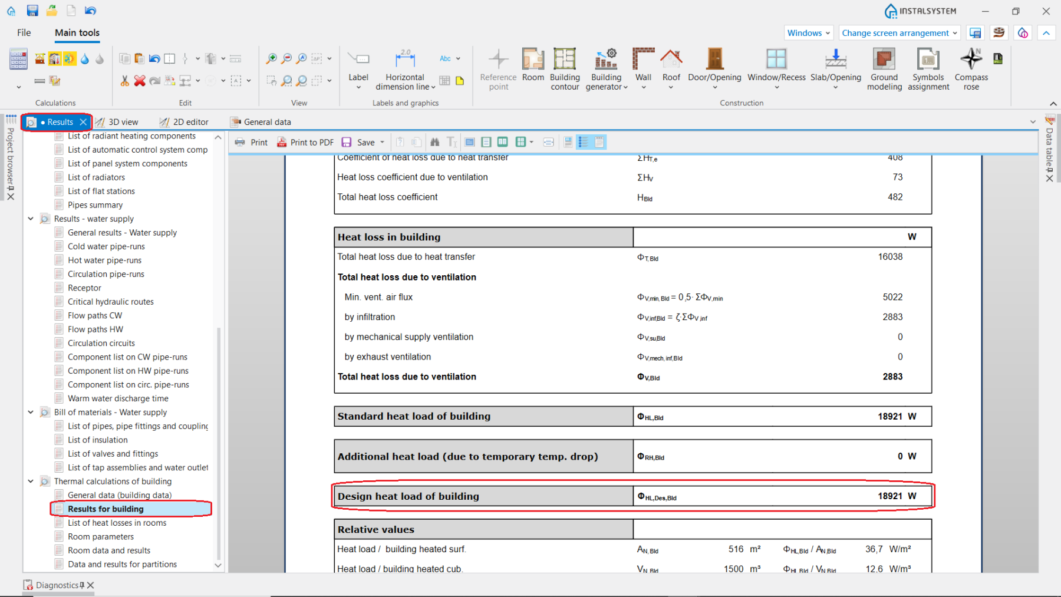The height and width of the screenshot is (597, 1061).
Task: Click the binoculars Find icon
Action: 434,142
